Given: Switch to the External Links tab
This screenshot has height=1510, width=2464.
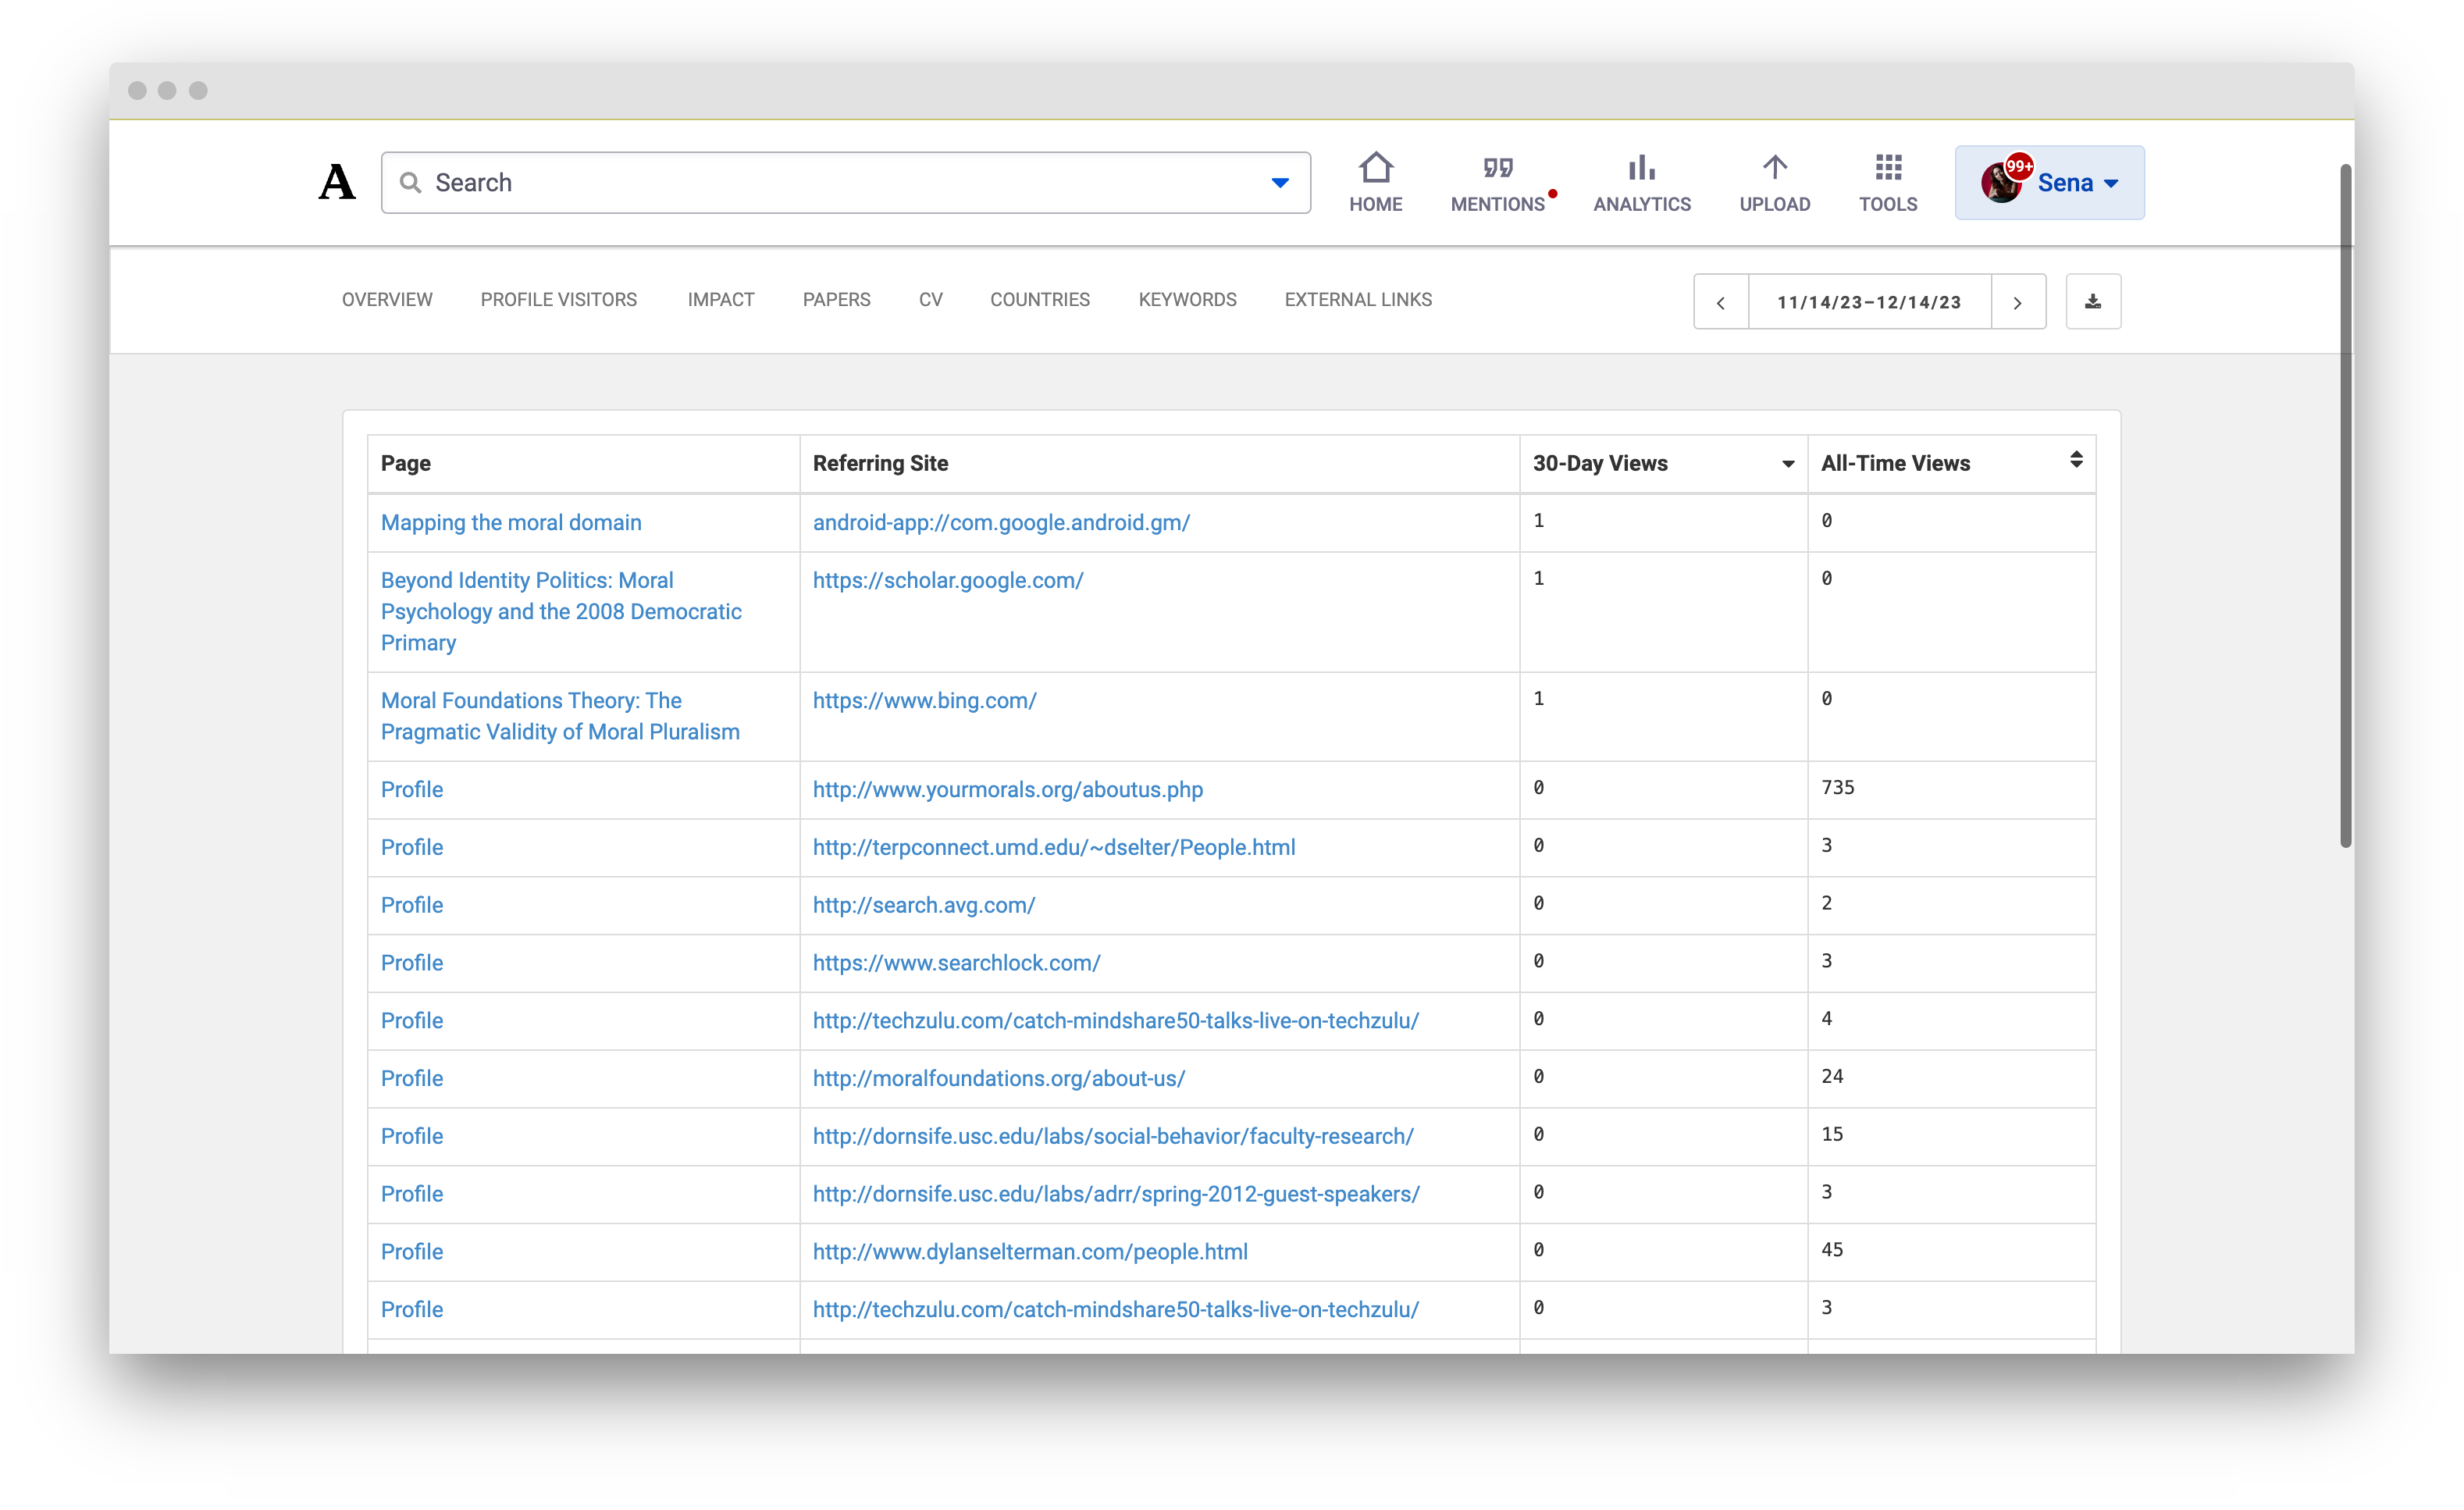Looking at the screenshot, I should pyautogui.click(x=1357, y=299).
